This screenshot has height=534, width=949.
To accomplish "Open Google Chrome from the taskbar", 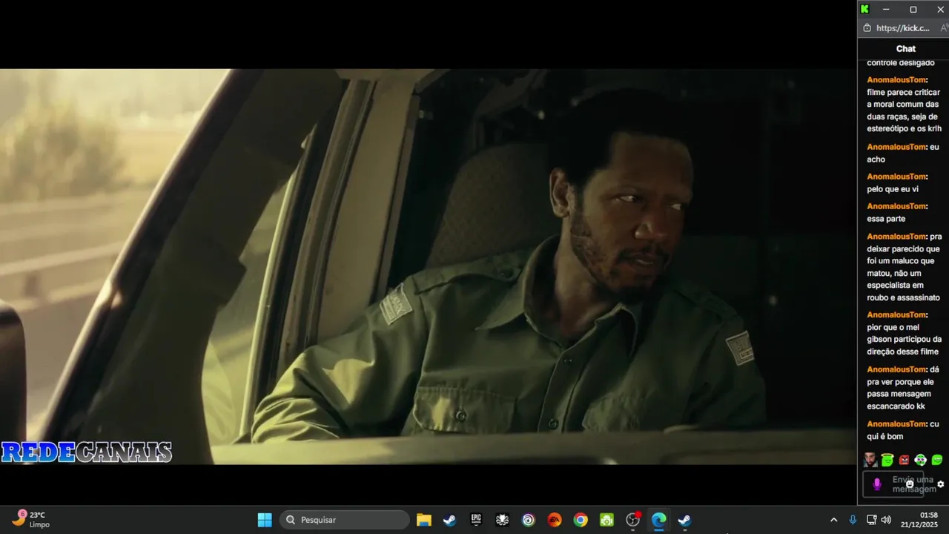I will 581,520.
